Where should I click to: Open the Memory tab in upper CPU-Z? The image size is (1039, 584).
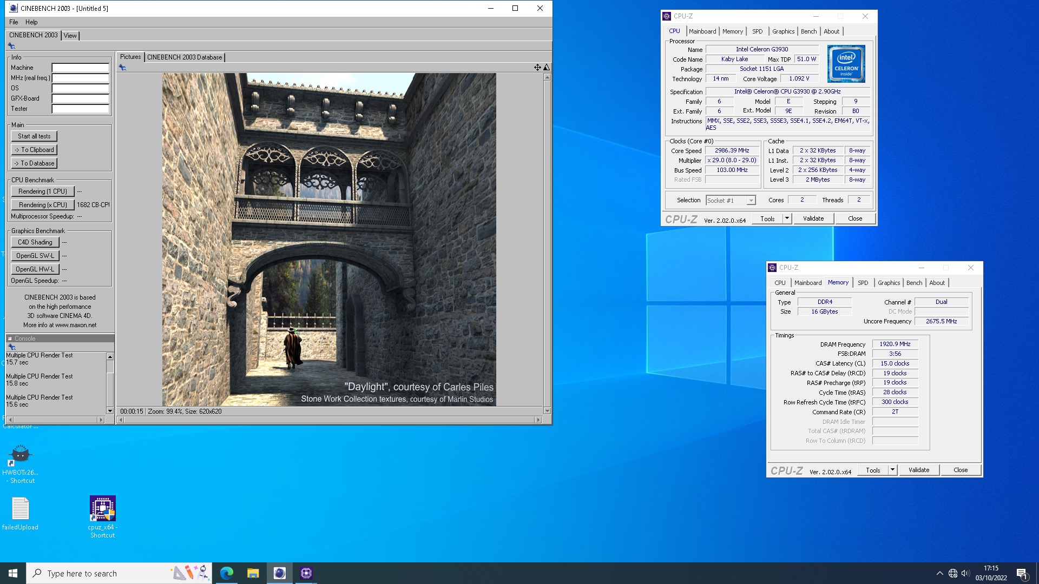(x=733, y=31)
